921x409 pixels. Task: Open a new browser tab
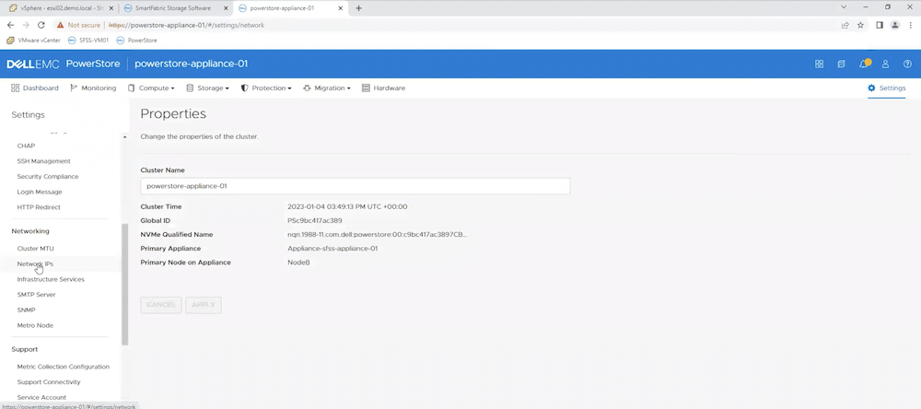(x=359, y=8)
